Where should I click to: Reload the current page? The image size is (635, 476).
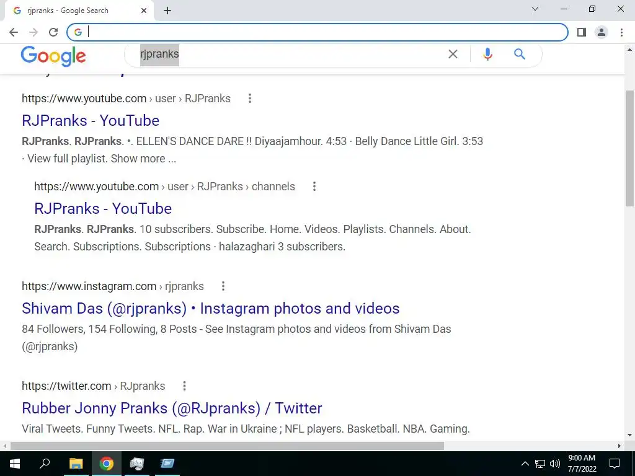pos(53,32)
